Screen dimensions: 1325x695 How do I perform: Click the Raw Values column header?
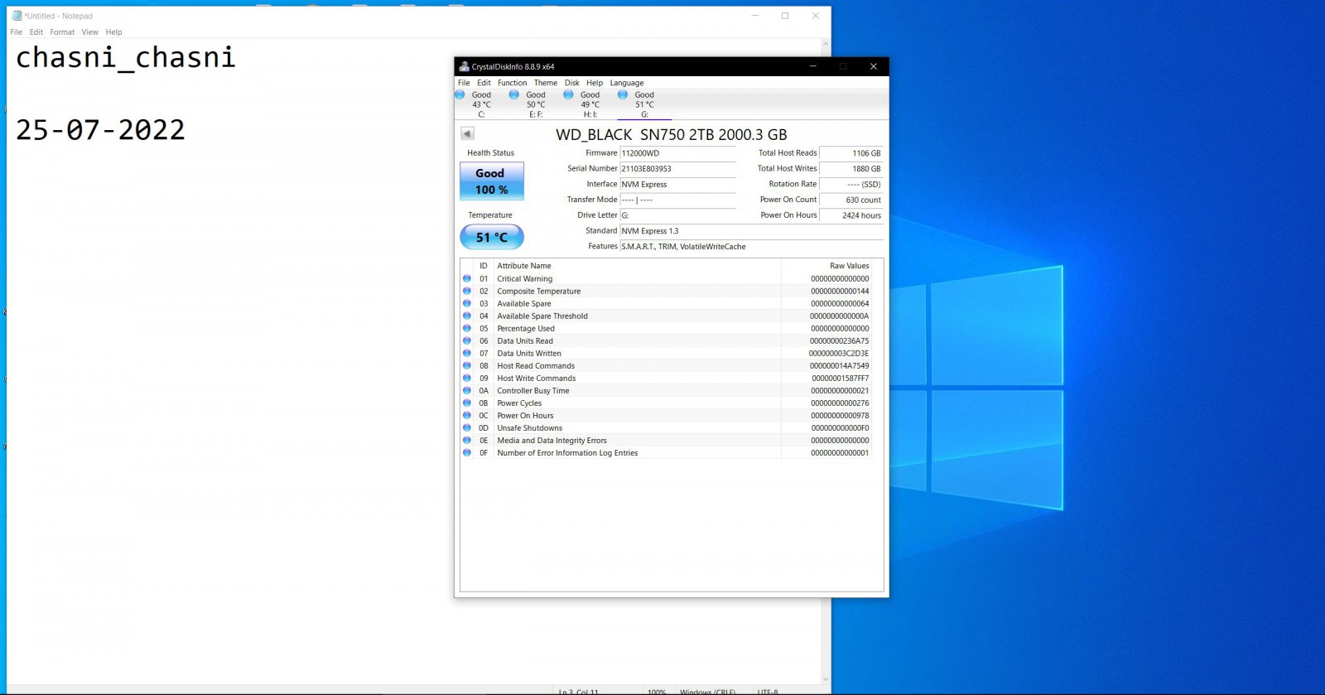pos(850,266)
